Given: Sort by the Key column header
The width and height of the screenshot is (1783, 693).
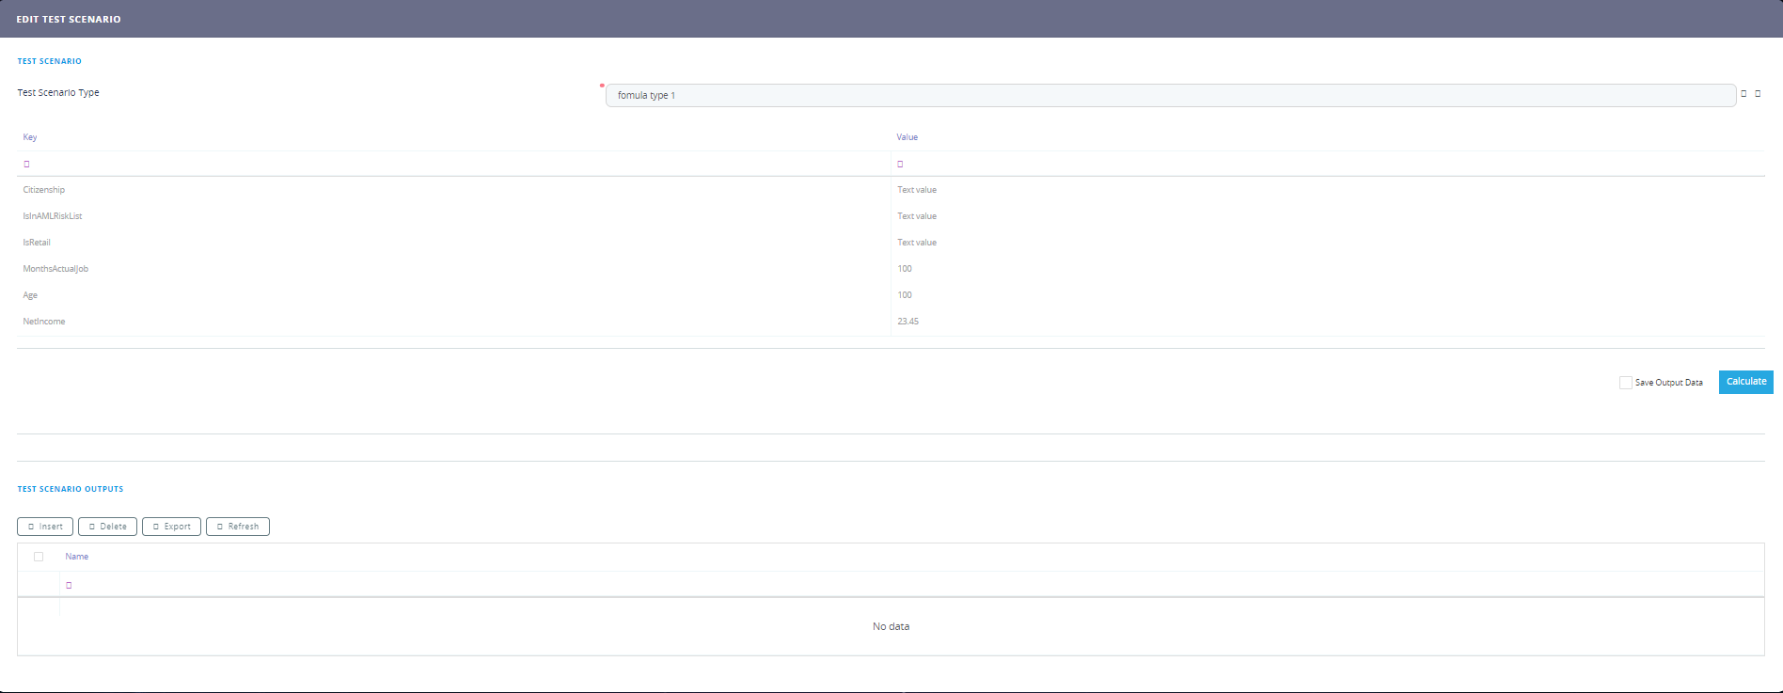Looking at the screenshot, I should (x=30, y=137).
